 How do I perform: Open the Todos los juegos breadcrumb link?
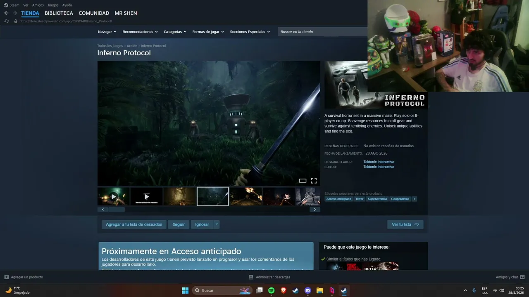tap(110, 46)
